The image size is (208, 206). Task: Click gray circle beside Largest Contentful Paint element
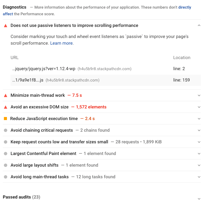[6, 154]
